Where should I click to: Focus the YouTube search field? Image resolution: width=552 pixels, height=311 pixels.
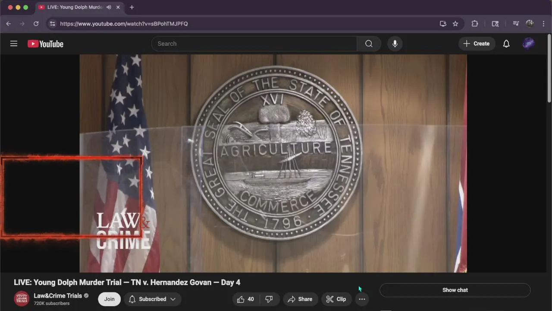(x=254, y=44)
